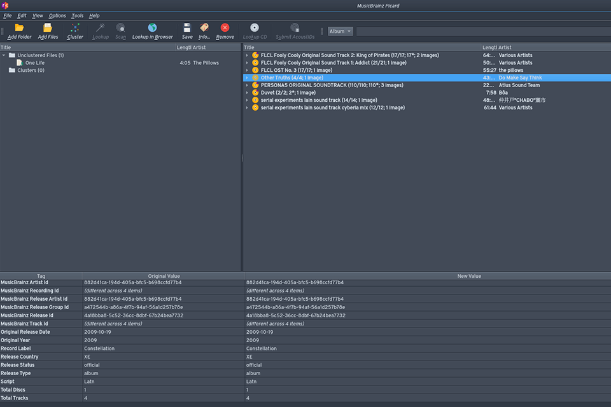Click the Submit AcoustIDs icon
Screen dimensions: 611x407
coord(294,28)
